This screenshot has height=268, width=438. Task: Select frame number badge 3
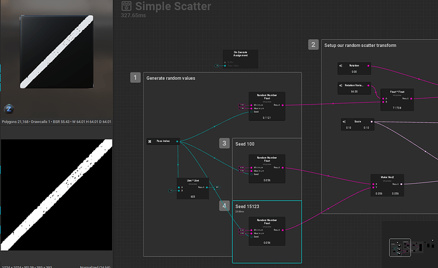(x=224, y=143)
